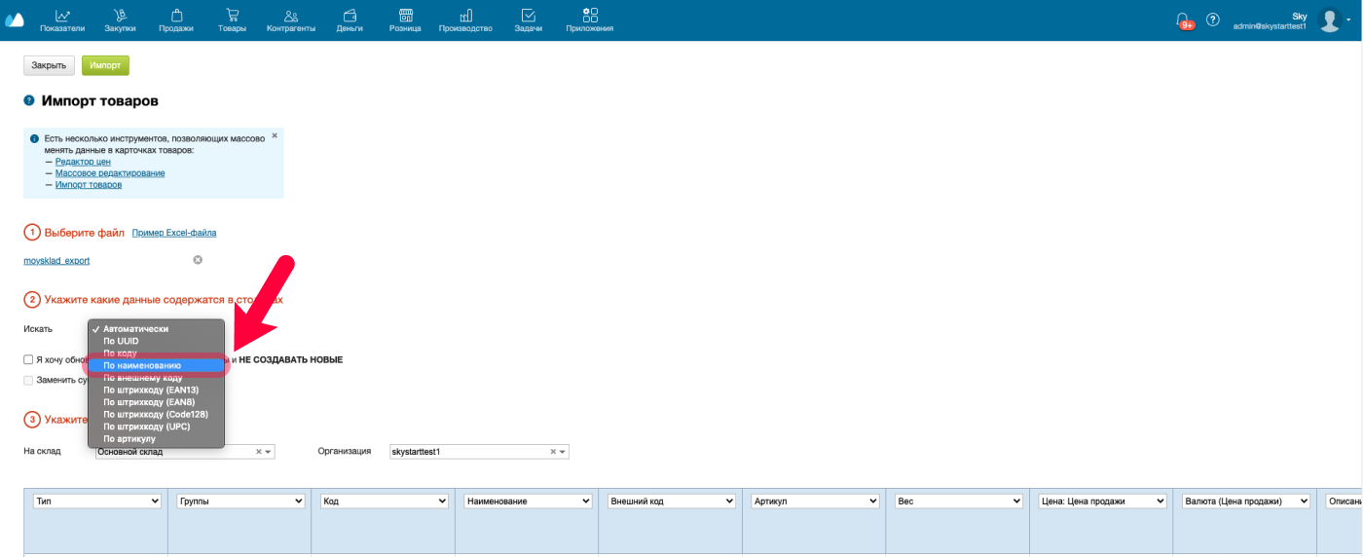
Task: Open the Валюта (Цена продажи) column dropdown
Action: (1246, 501)
